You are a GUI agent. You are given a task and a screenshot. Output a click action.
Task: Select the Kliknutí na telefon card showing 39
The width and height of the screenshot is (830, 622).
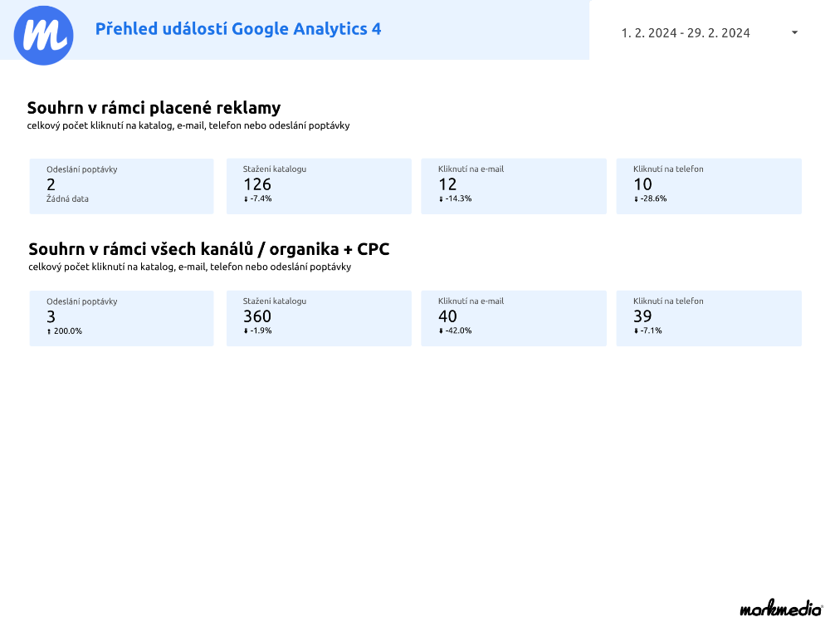coord(709,318)
